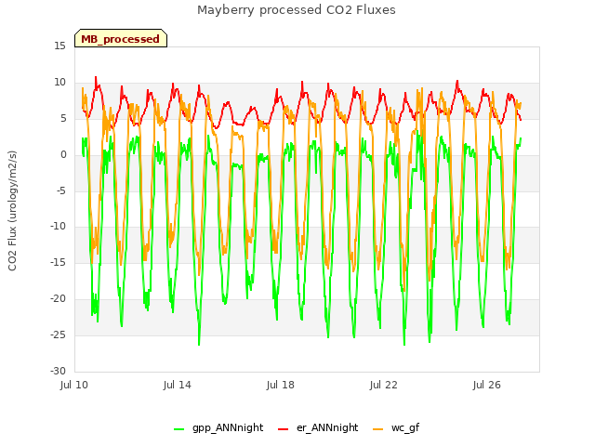Click the Jul 18 x-axis label
The height and width of the screenshot is (446, 595).
[x=281, y=385]
